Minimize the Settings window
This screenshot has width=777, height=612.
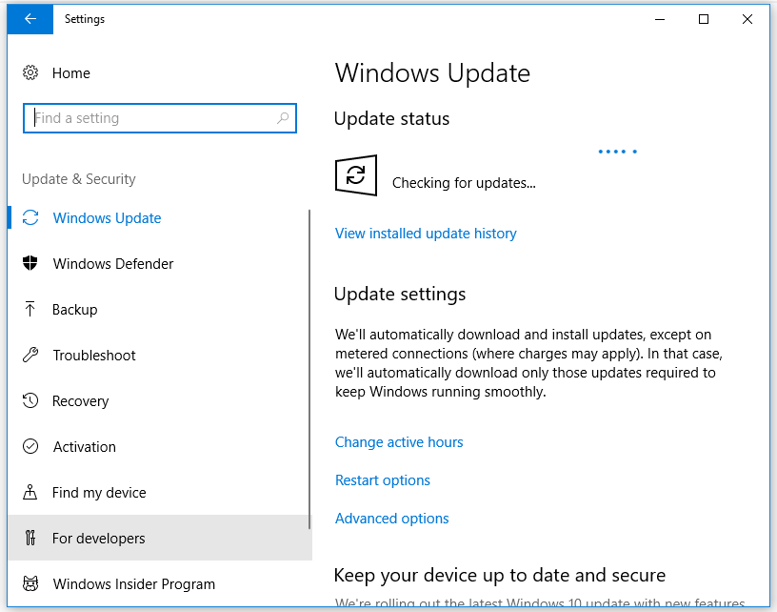tap(660, 19)
